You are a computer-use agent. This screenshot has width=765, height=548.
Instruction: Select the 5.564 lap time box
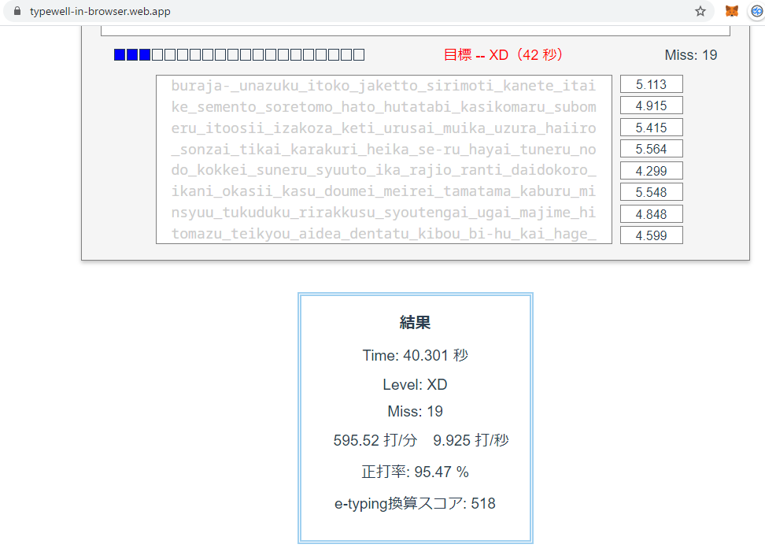tap(652, 149)
